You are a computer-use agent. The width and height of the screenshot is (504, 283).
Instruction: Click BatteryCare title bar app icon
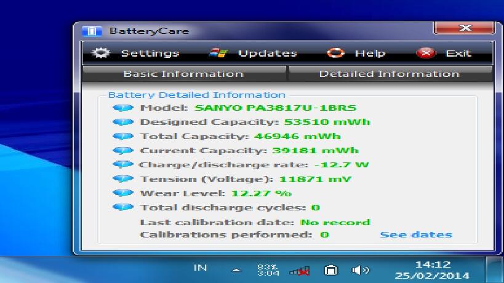(92, 31)
